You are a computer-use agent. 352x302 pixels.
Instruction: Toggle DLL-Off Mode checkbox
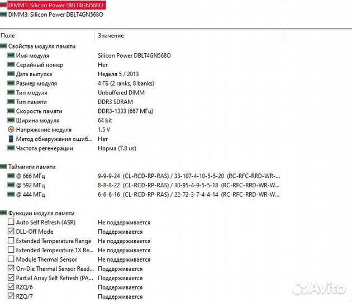point(11,231)
